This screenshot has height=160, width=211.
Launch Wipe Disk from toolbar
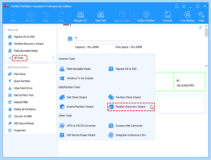101,17
